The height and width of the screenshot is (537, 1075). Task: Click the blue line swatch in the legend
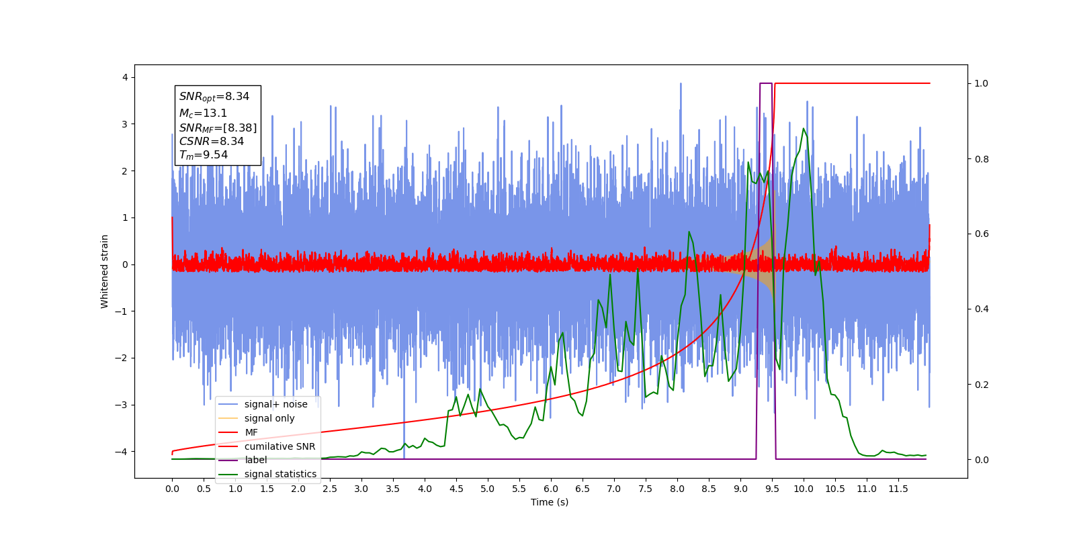tap(228, 404)
